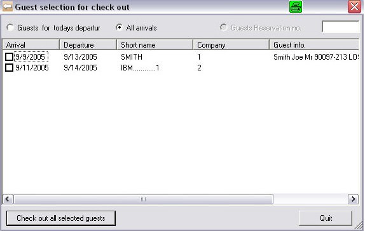The image size is (365, 231).
Task: Click Check out all selected guests button
Action: pyautogui.click(x=61, y=218)
